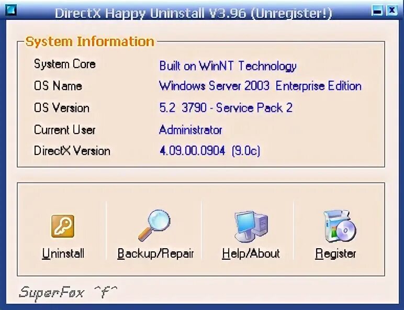Click the 'OS Name' label

pos(58,86)
